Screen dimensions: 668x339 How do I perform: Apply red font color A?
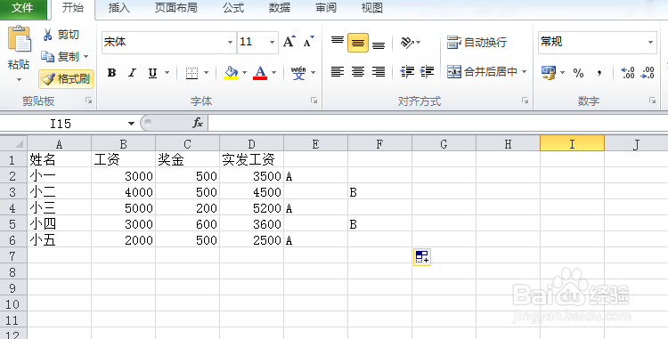[260, 73]
